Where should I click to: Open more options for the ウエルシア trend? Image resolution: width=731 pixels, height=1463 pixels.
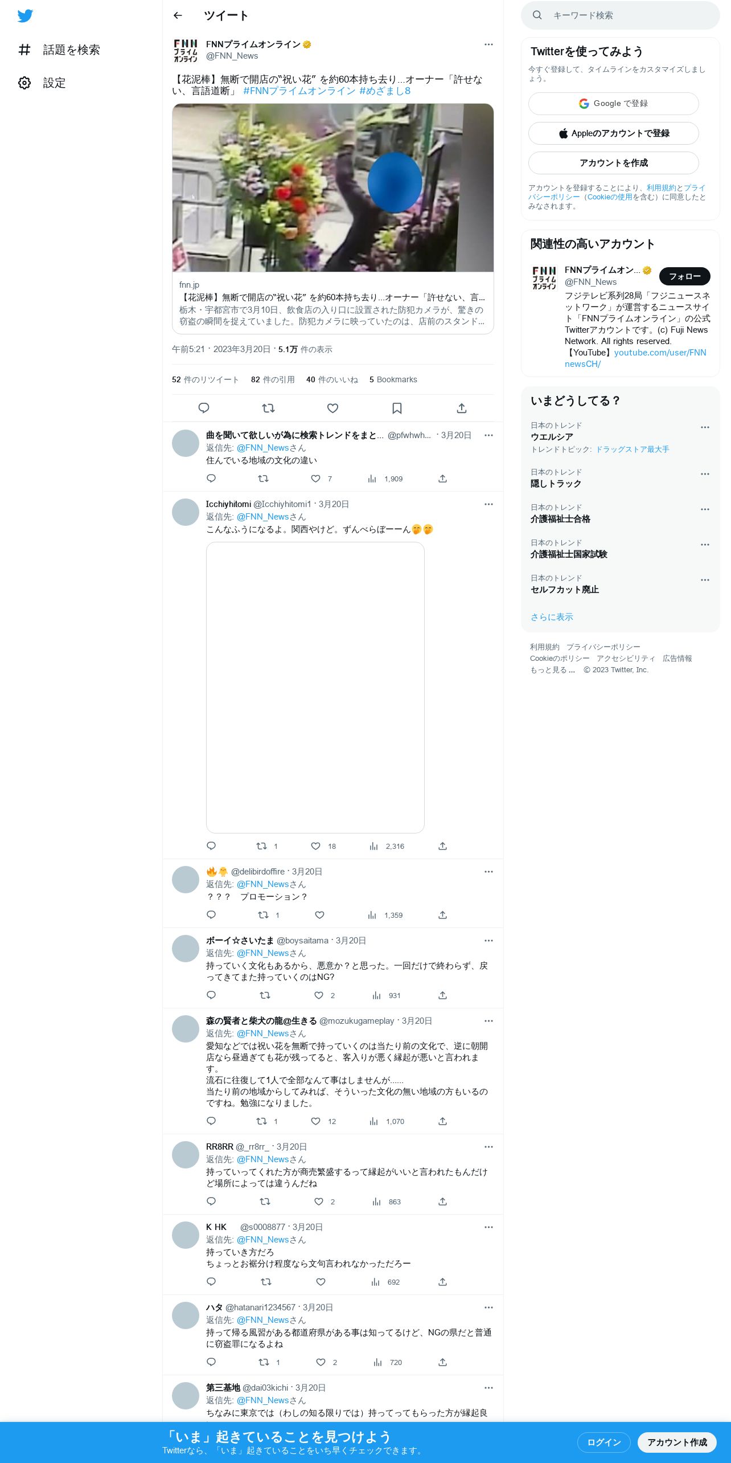[705, 427]
